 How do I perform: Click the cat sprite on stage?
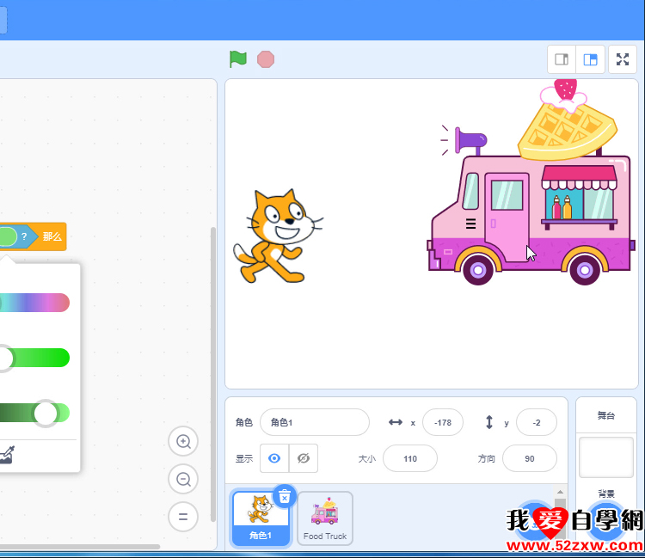[x=278, y=236]
